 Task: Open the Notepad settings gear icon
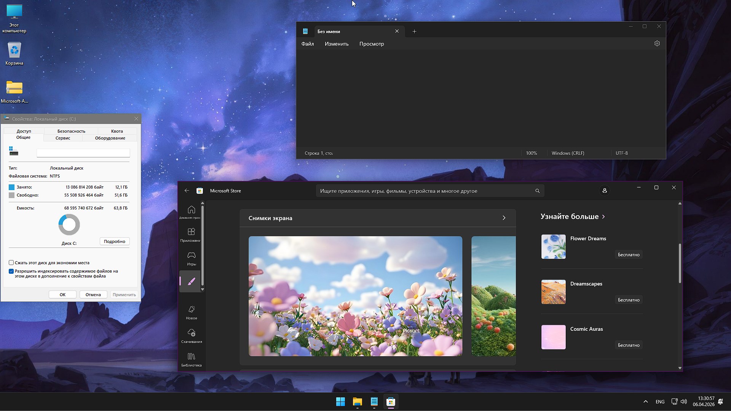658,43
